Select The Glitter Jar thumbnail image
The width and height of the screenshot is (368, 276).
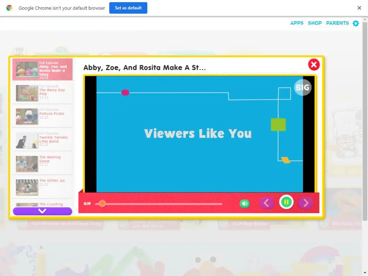tap(27, 187)
